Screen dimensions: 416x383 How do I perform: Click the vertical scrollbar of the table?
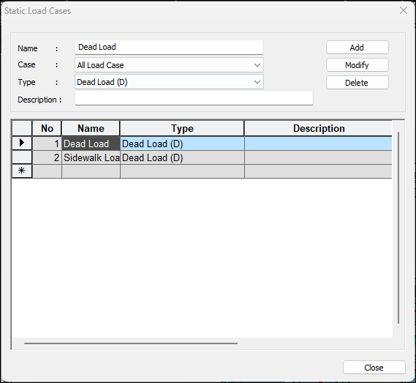point(398,228)
